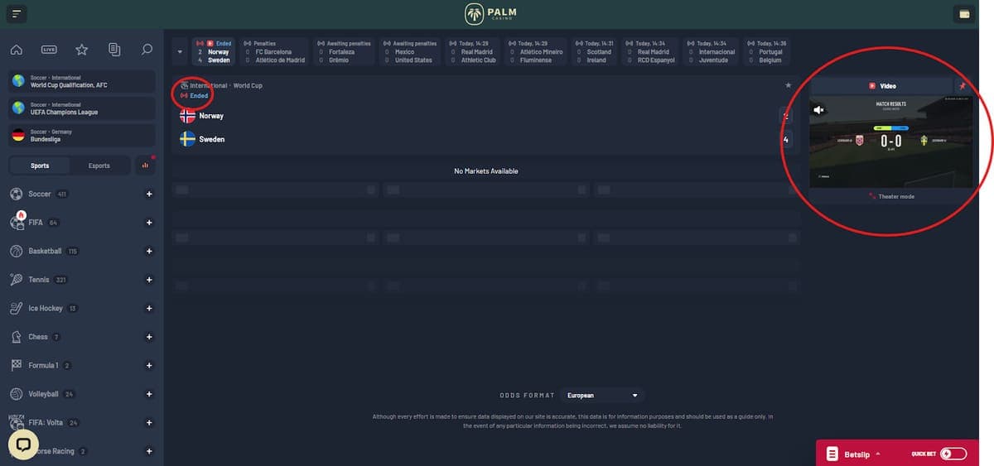Screen dimensions: 994x466
Task: Open the hamburger menu in header
Action: 16,14
